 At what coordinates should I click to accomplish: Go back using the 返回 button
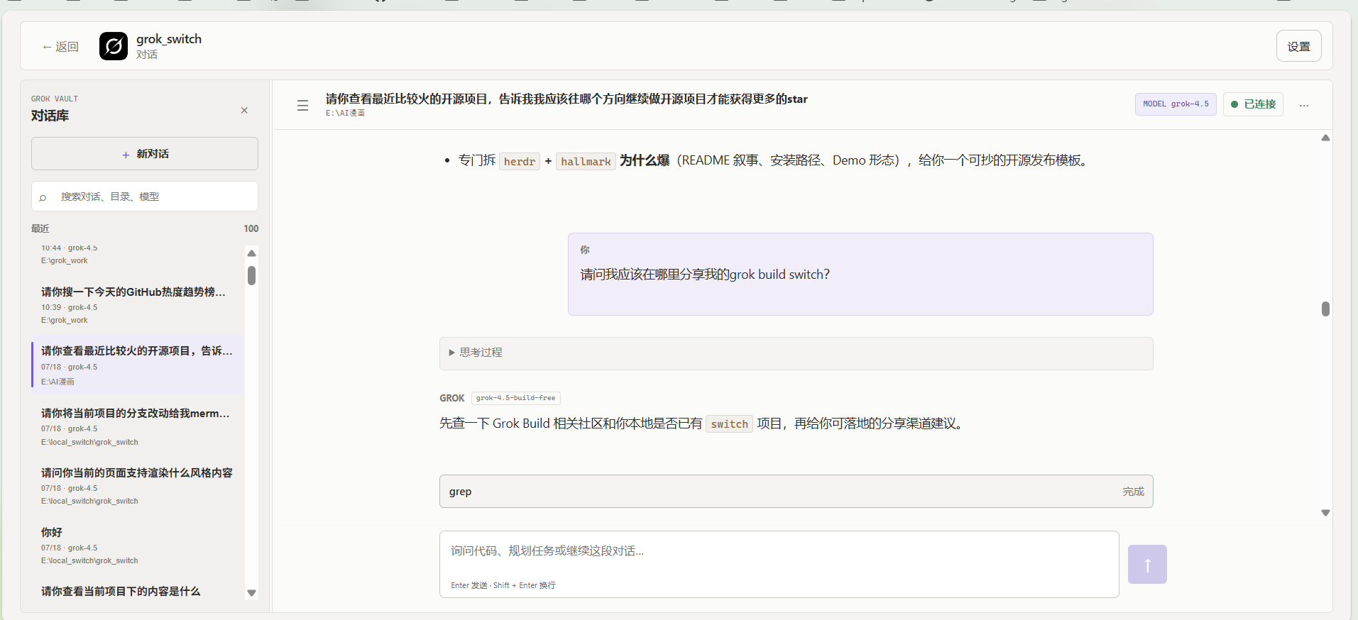point(60,47)
